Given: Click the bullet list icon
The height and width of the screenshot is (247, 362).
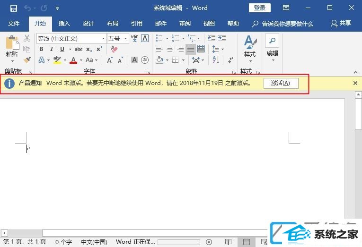Looking at the screenshot, I should click(x=159, y=38).
